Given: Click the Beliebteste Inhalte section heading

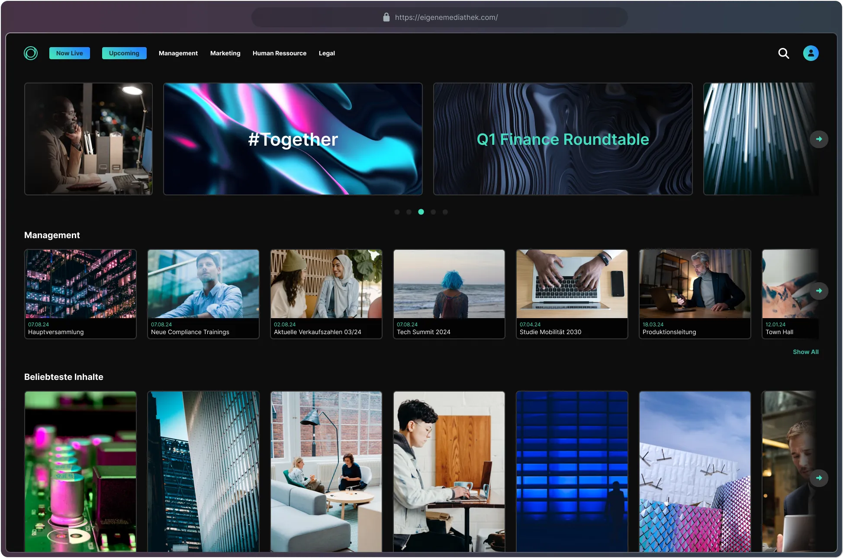Looking at the screenshot, I should [x=64, y=377].
